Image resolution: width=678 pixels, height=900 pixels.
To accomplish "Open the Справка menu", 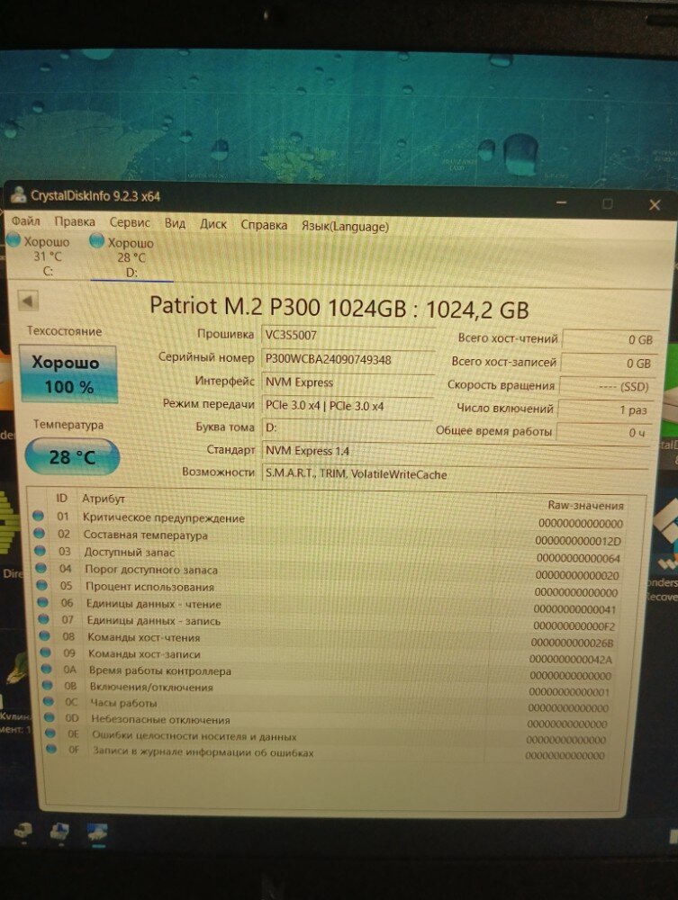I will (x=264, y=225).
